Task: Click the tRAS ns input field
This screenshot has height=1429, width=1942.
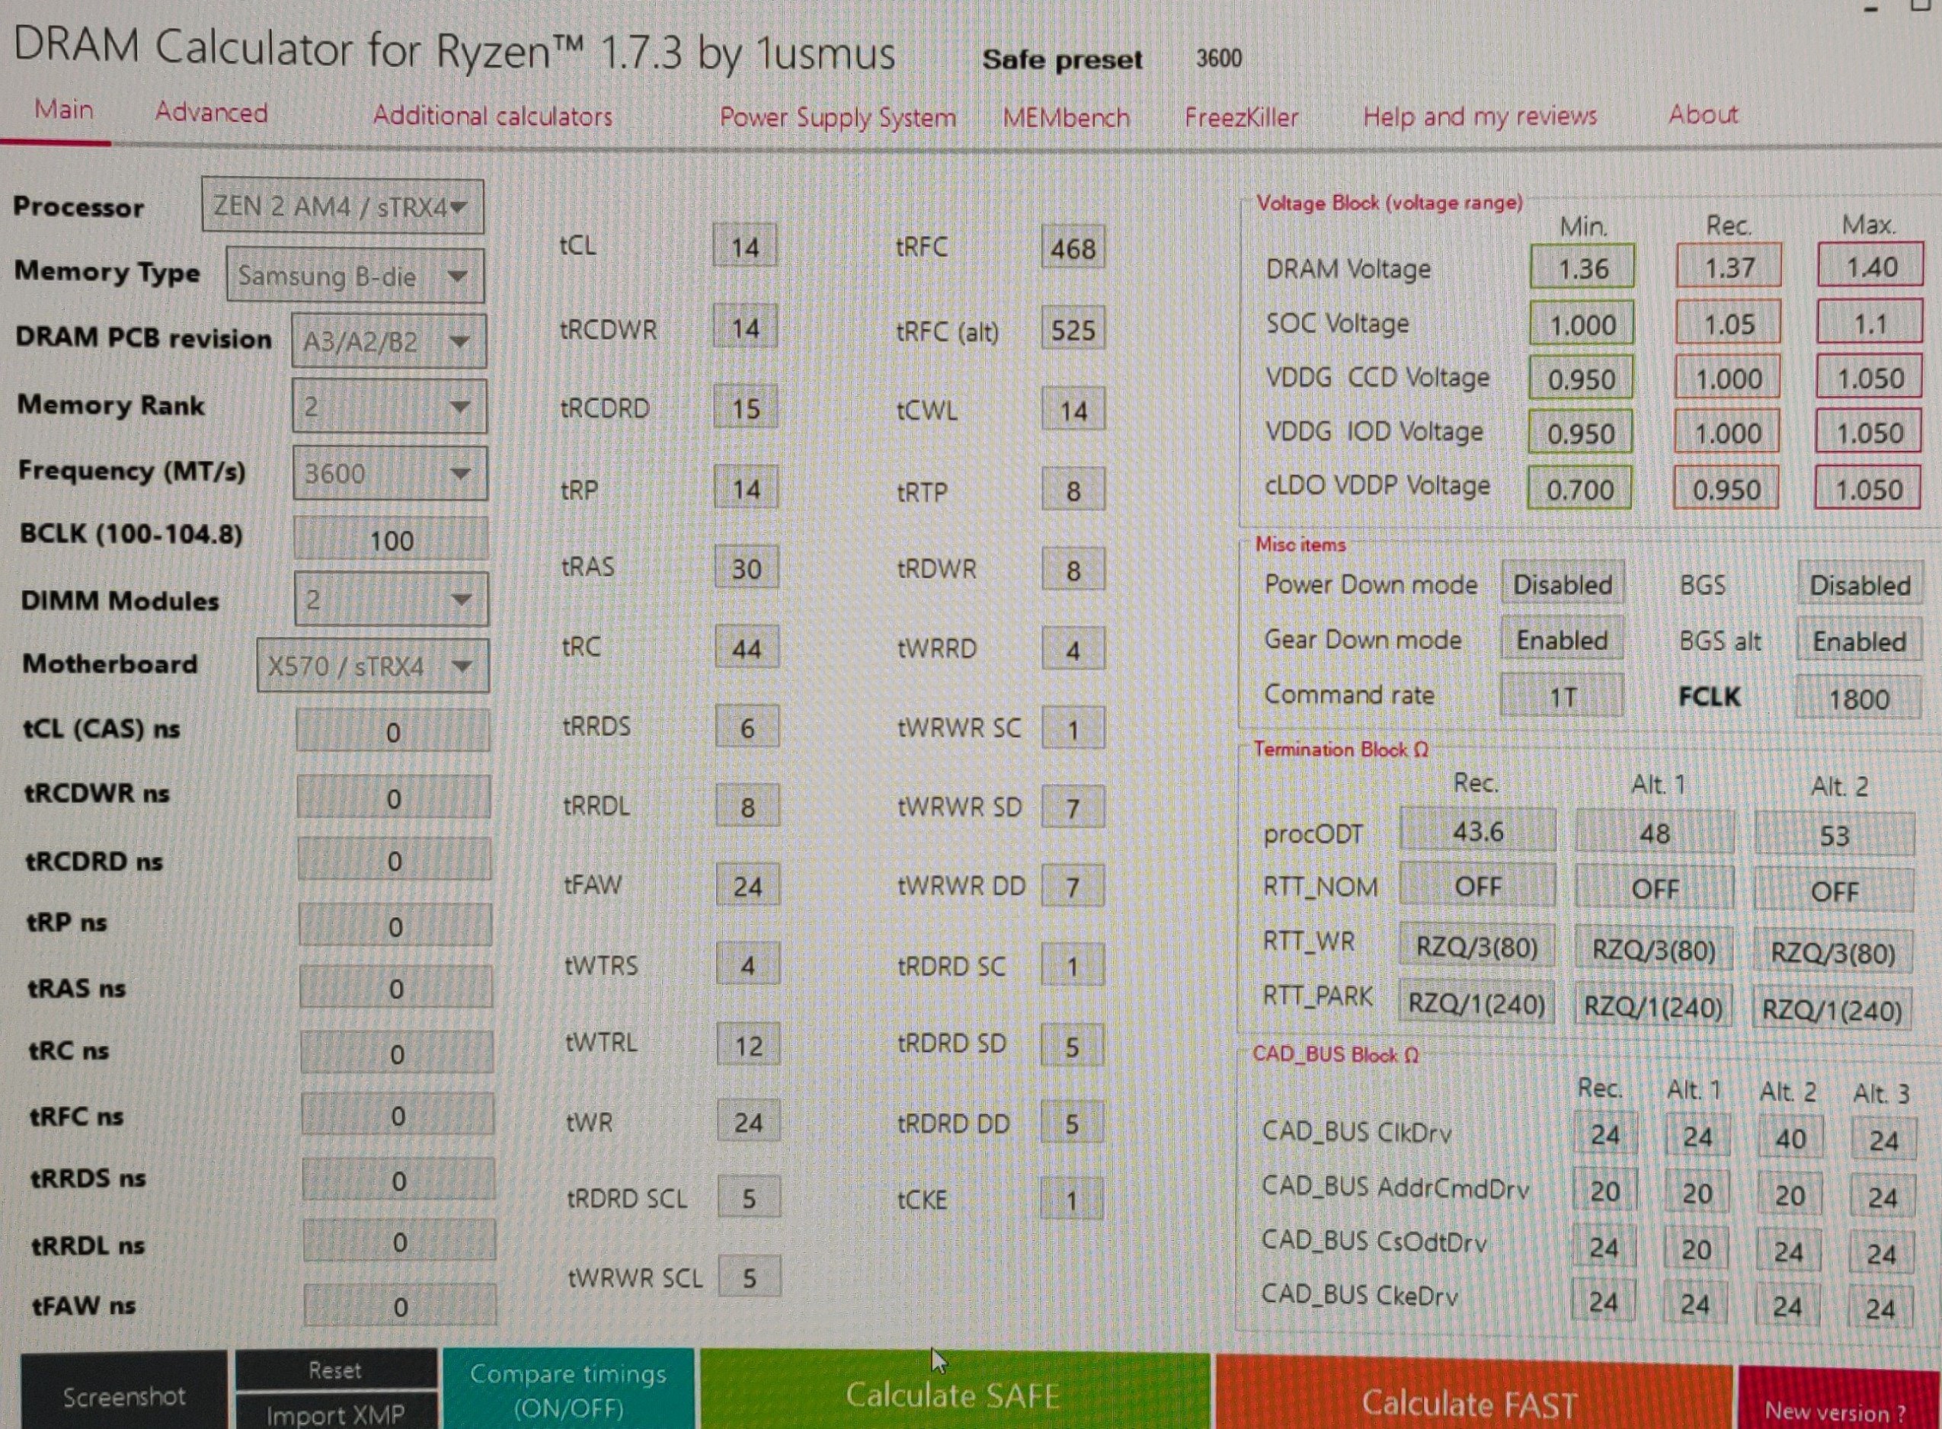Action: coord(396,988)
